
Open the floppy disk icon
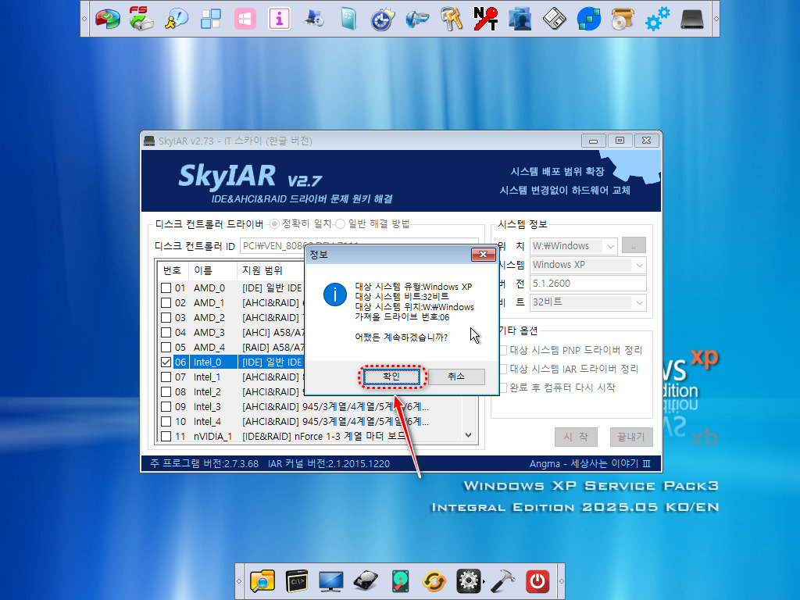[x=554, y=19]
